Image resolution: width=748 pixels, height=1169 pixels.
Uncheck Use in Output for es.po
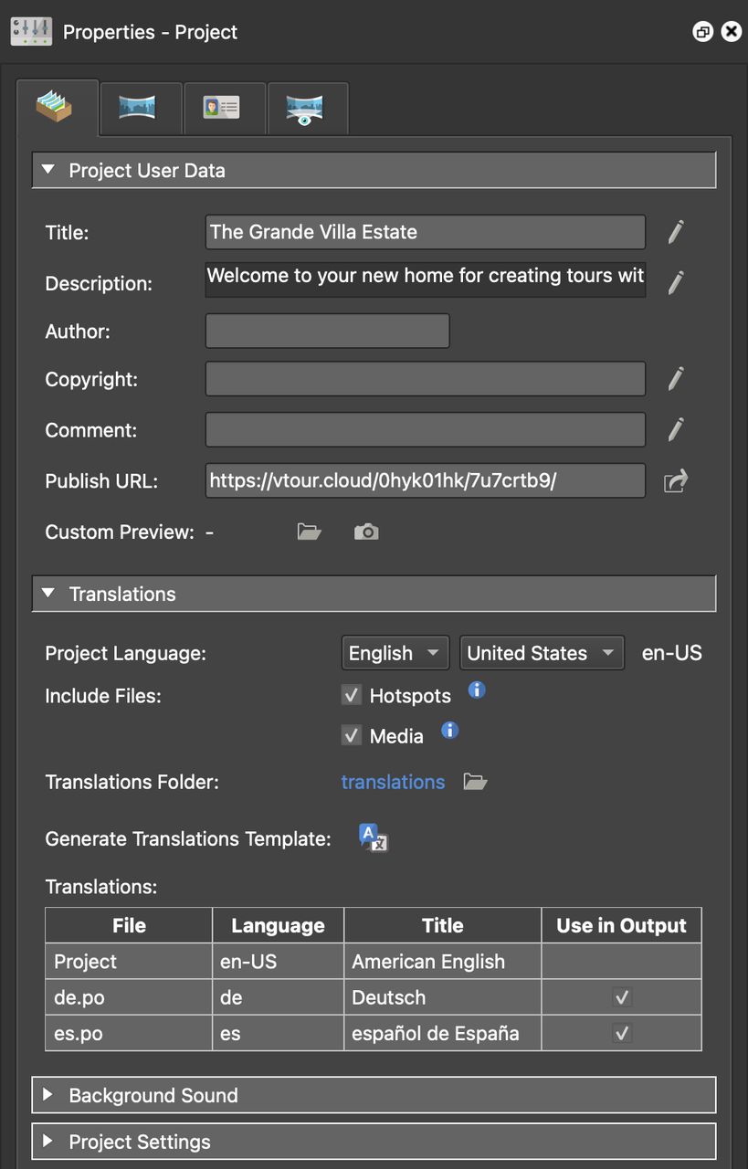[x=622, y=1033]
